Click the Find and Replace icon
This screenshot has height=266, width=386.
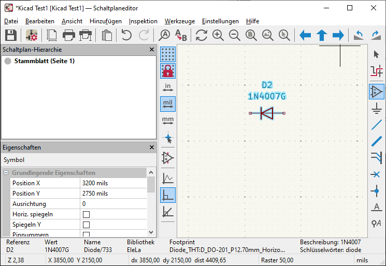click(x=180, y=35)
